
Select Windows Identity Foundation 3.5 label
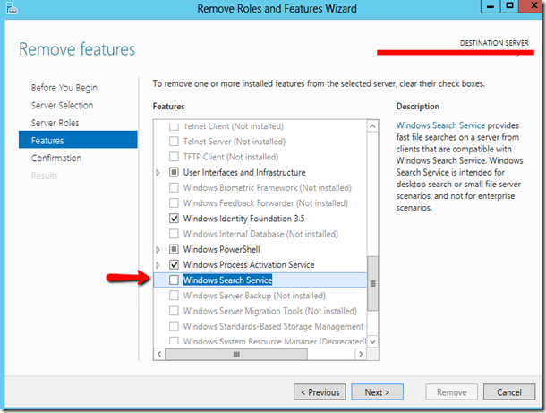243,219
